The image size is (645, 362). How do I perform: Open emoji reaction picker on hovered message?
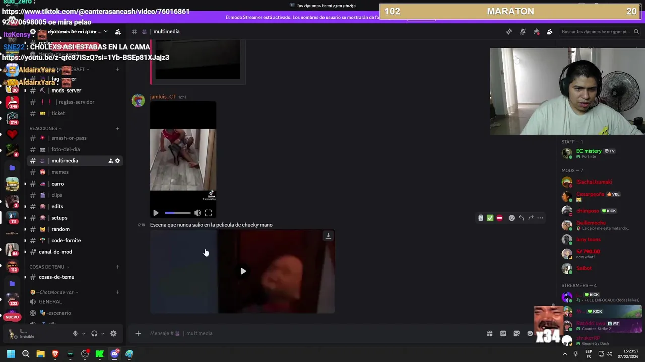point(512,218)
